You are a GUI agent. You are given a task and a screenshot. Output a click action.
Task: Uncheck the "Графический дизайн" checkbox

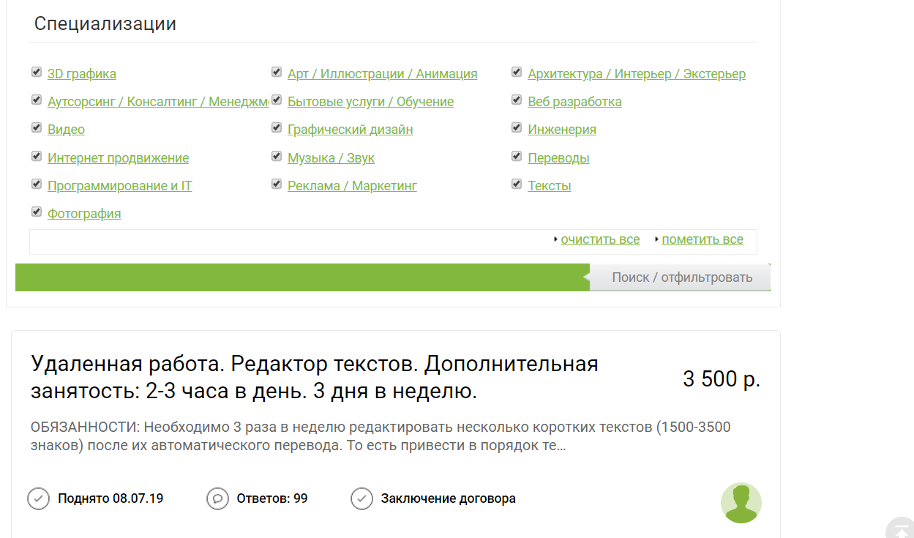click(x=277, y=127)
